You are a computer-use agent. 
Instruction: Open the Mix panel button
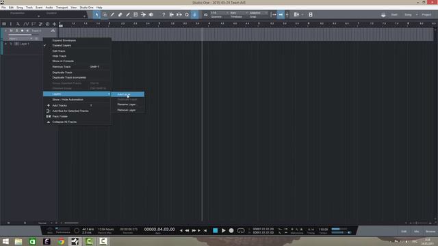click(417, 232)
